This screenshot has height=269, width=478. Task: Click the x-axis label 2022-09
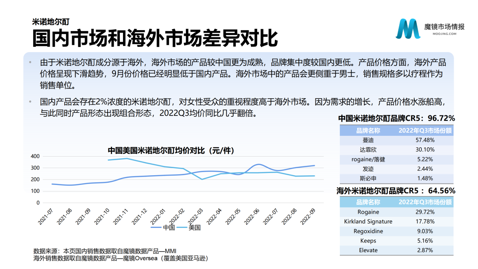[308, 217]
